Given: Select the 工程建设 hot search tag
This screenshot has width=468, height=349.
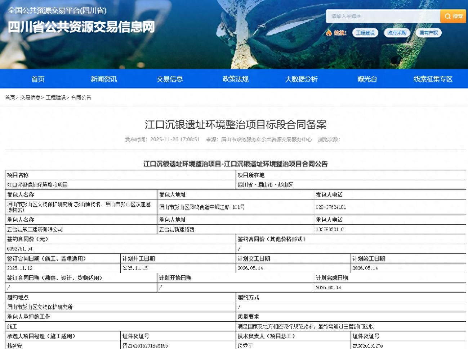Looking at the screenshot, I should (365, 33).
